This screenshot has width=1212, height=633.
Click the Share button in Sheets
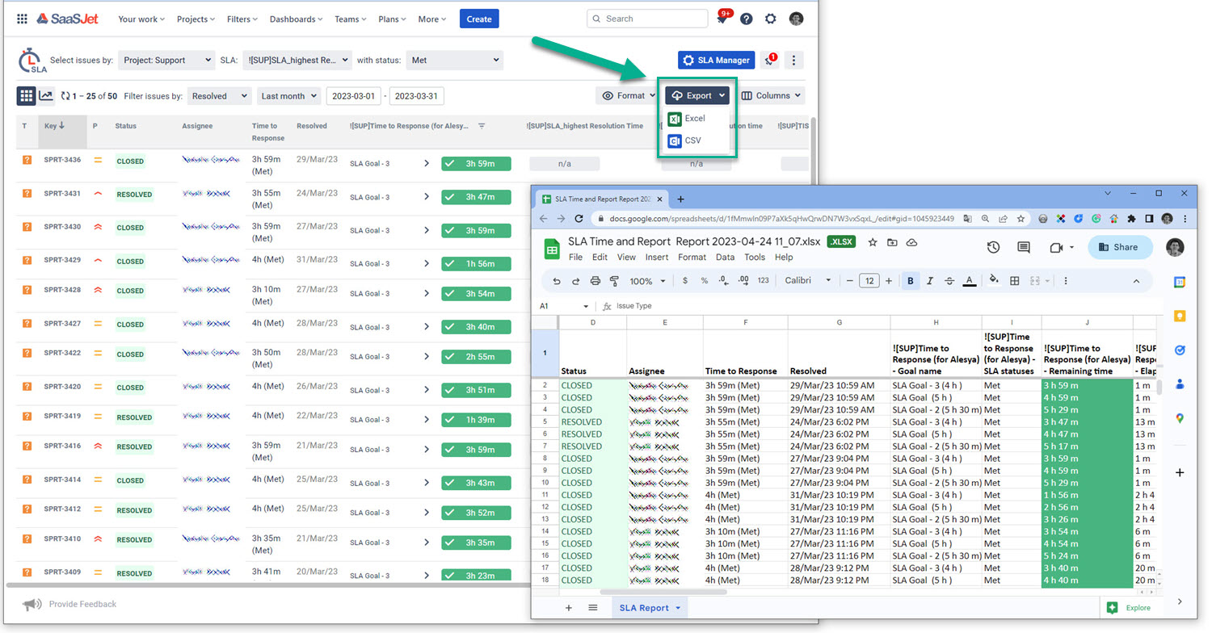[x=1120, y=247]
